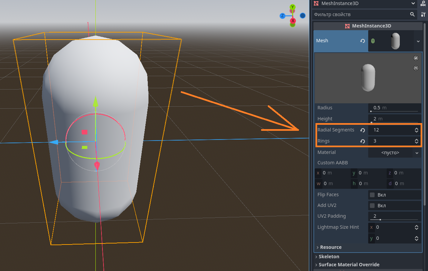Open the DOC documentation icon
428x271 pixels.
423,3
